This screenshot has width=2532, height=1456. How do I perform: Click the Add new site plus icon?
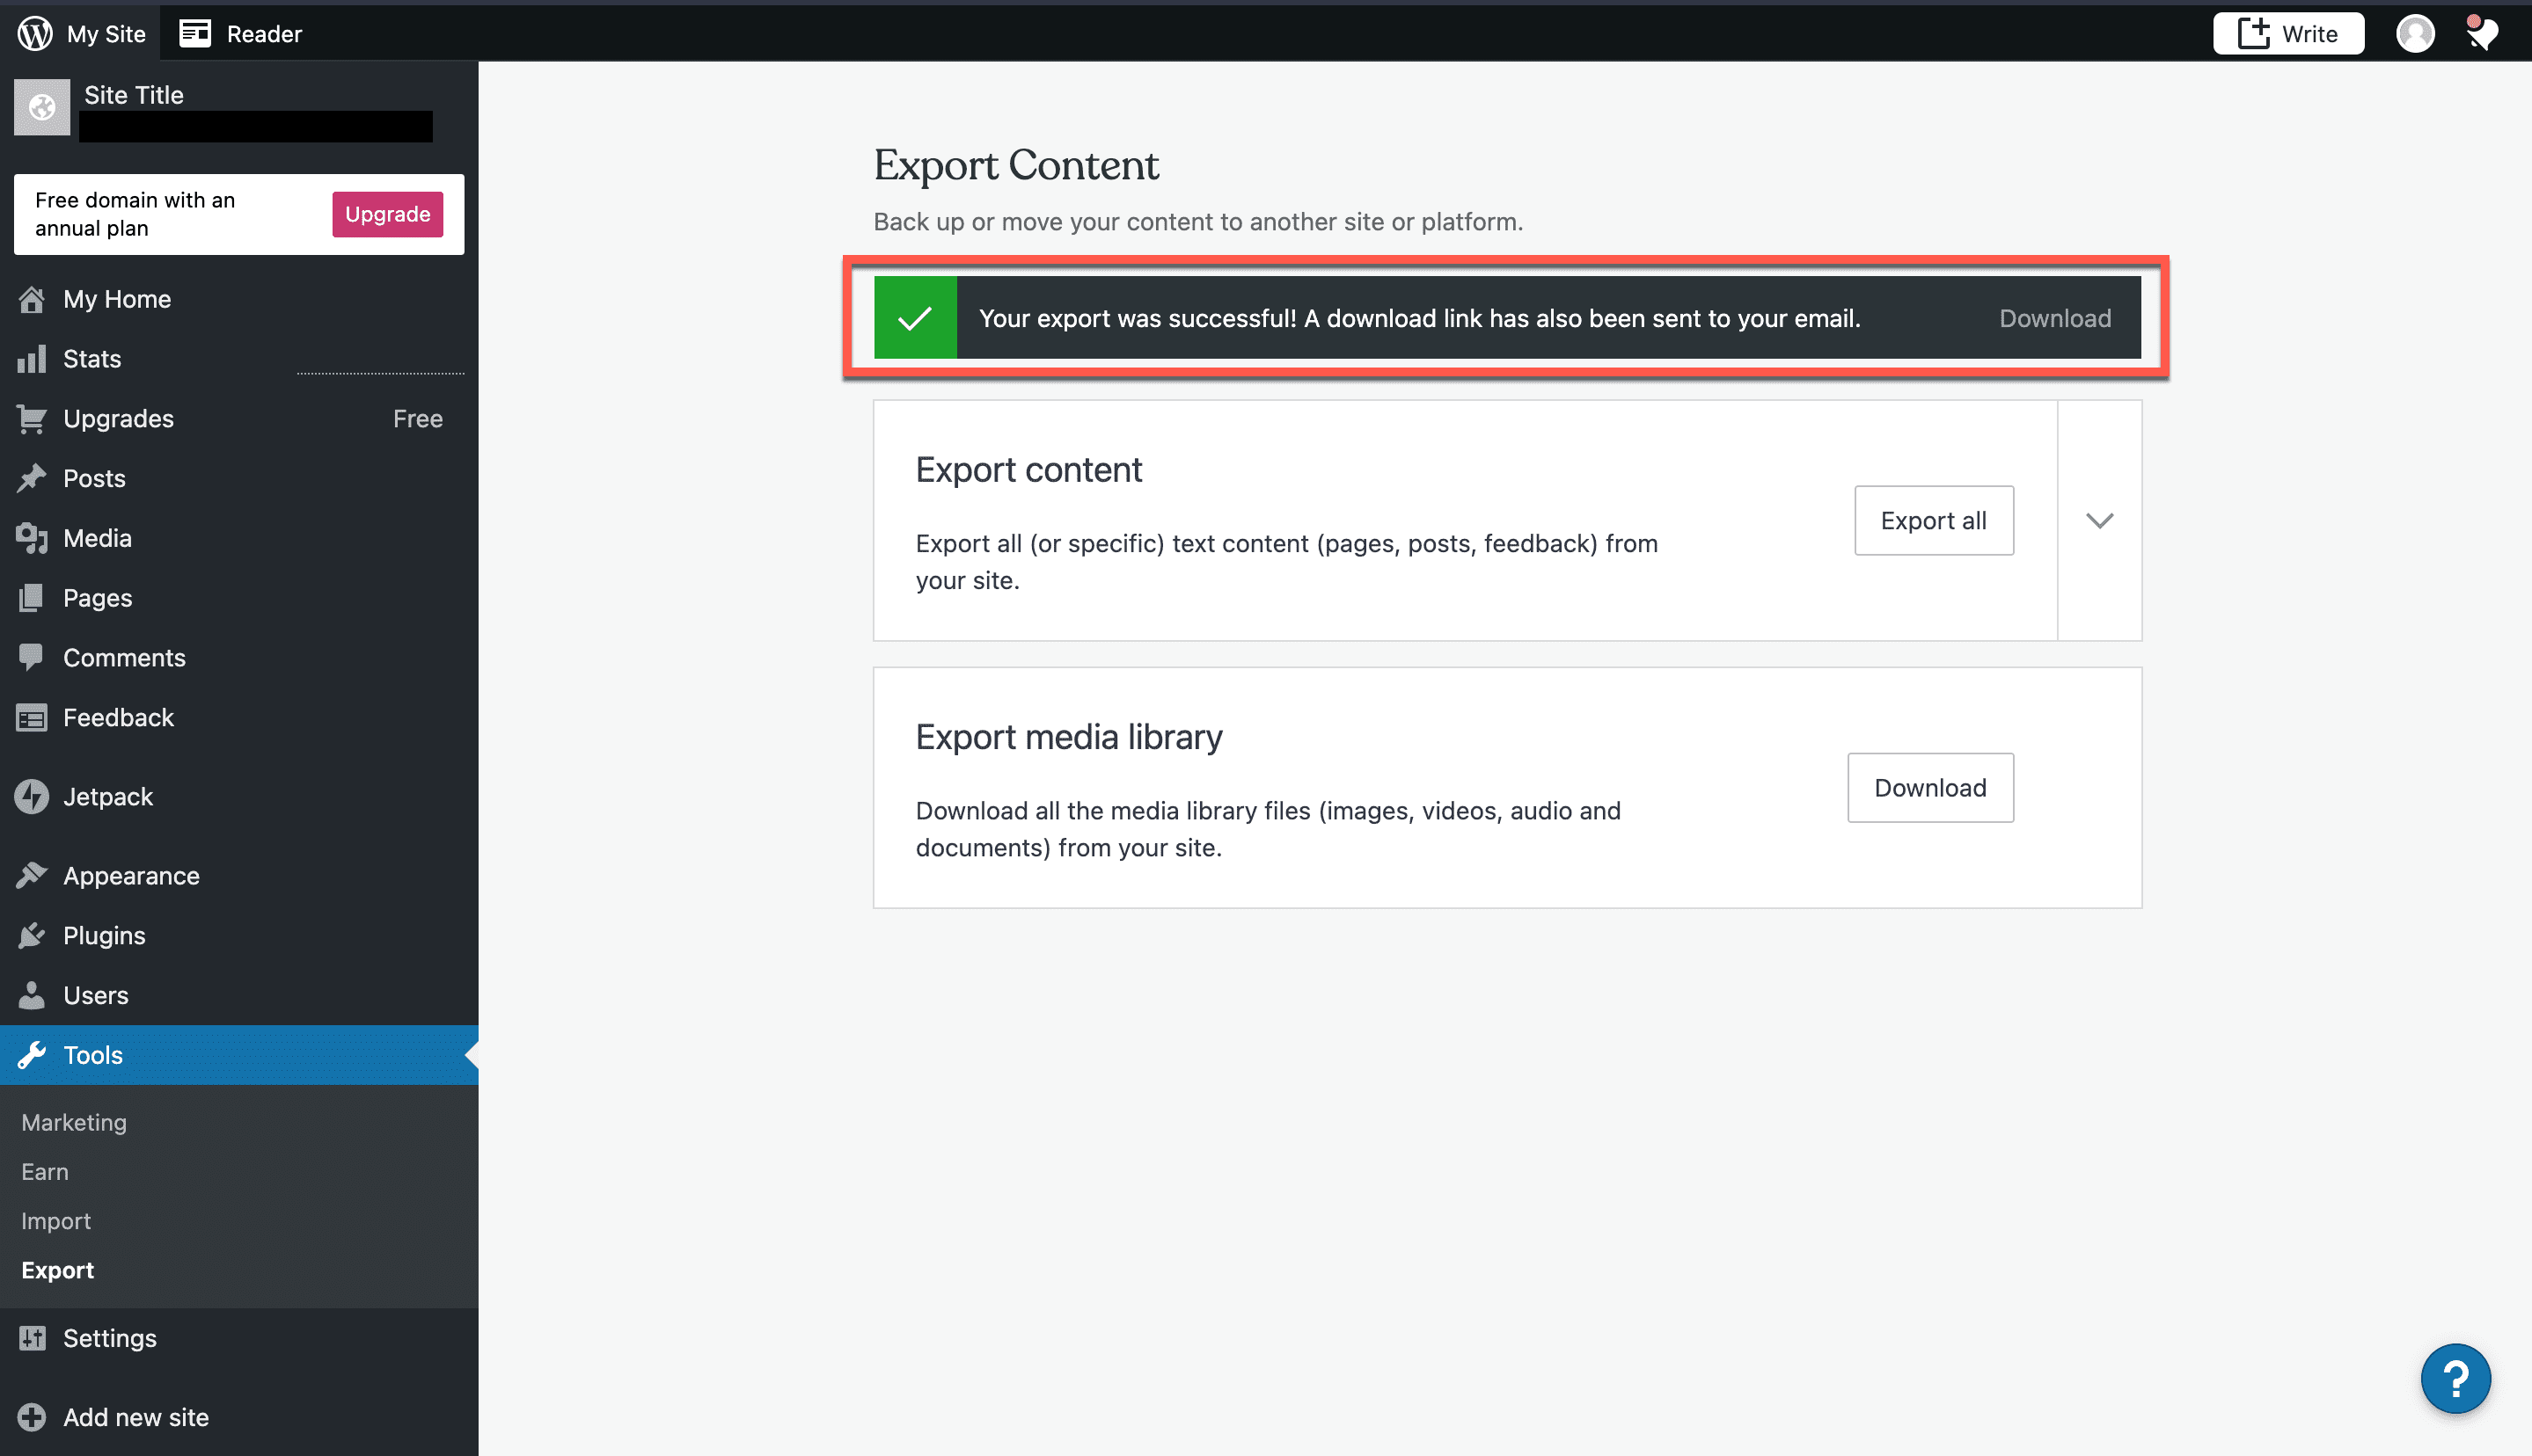click(32, 1417)
